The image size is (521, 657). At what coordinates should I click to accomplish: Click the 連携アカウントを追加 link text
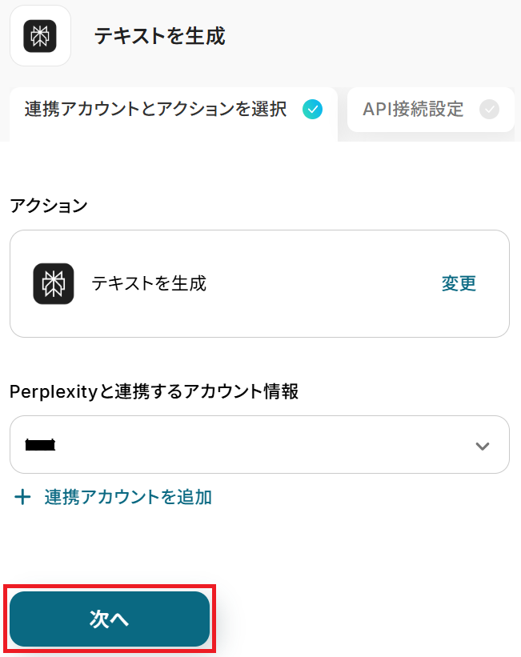coord(128,497)
